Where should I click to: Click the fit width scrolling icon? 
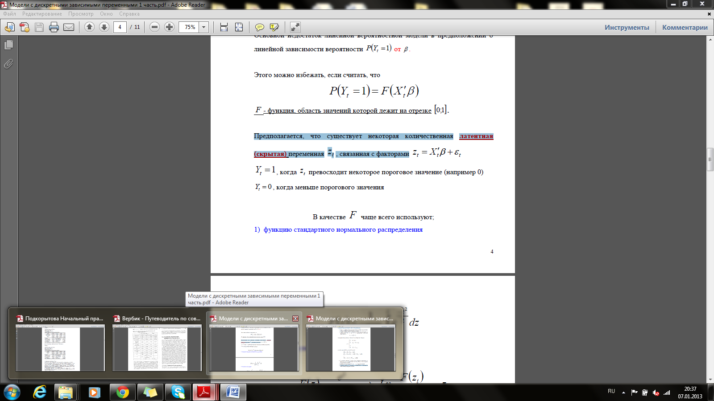pyautogui.click(x=224, y=28)
